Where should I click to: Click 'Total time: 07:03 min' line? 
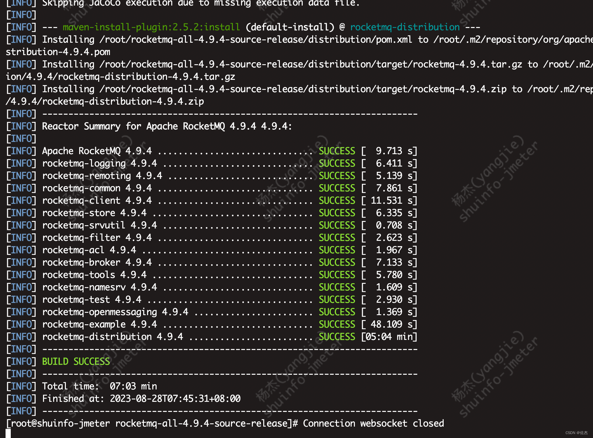click(82, 386)
